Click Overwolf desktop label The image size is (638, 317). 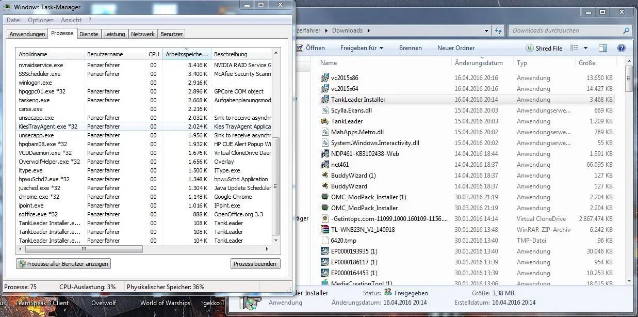click(104, 303)
